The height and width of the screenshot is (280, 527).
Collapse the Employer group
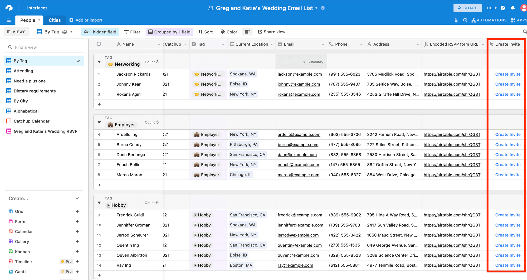(99, 122)
